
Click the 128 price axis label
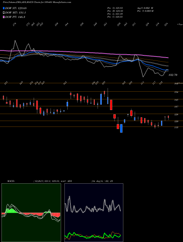click(176, 114)
